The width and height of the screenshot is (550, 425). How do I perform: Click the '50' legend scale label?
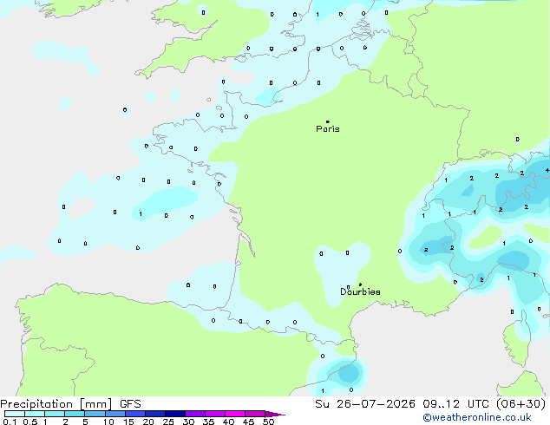(x=268, y=422)
